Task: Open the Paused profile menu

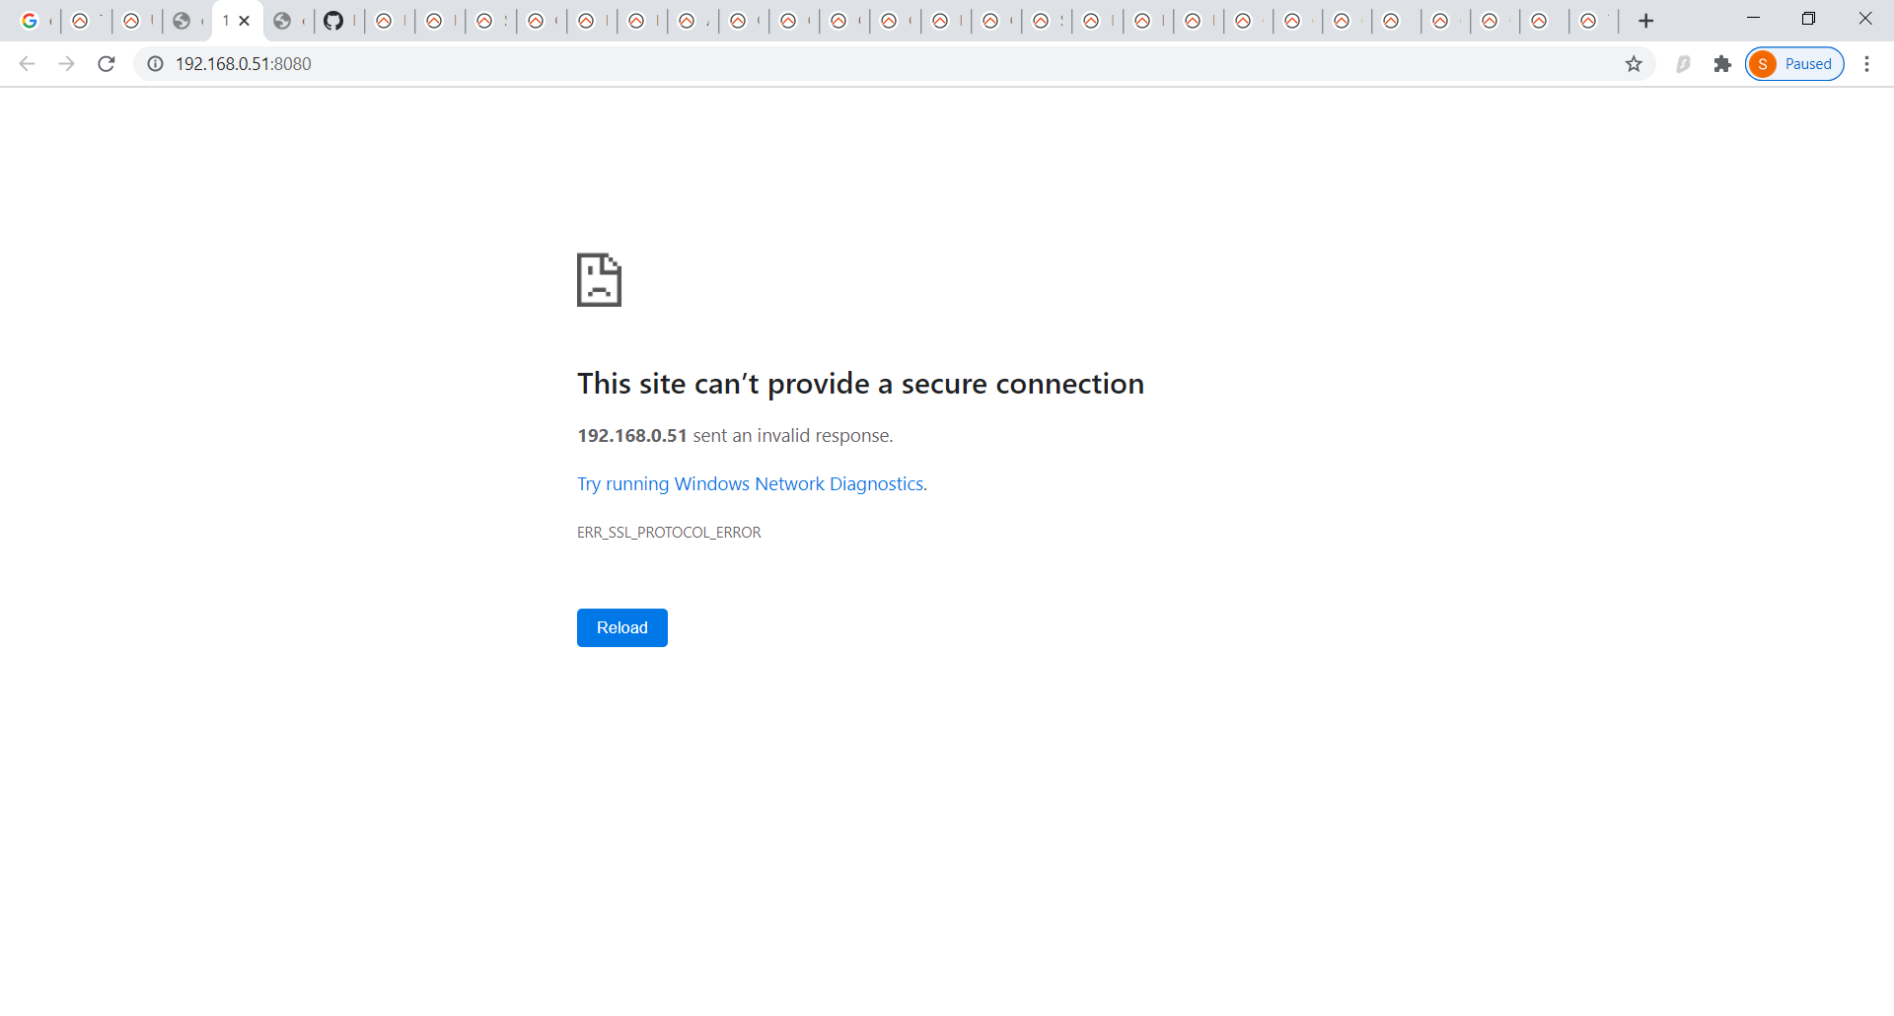Action: [x=1794, y=64]
